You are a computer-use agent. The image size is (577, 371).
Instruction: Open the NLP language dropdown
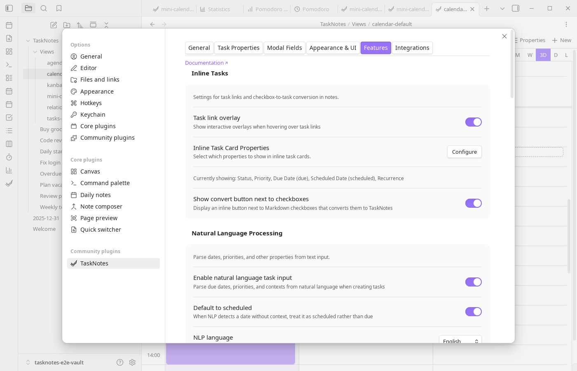click(x=460, y=340)
